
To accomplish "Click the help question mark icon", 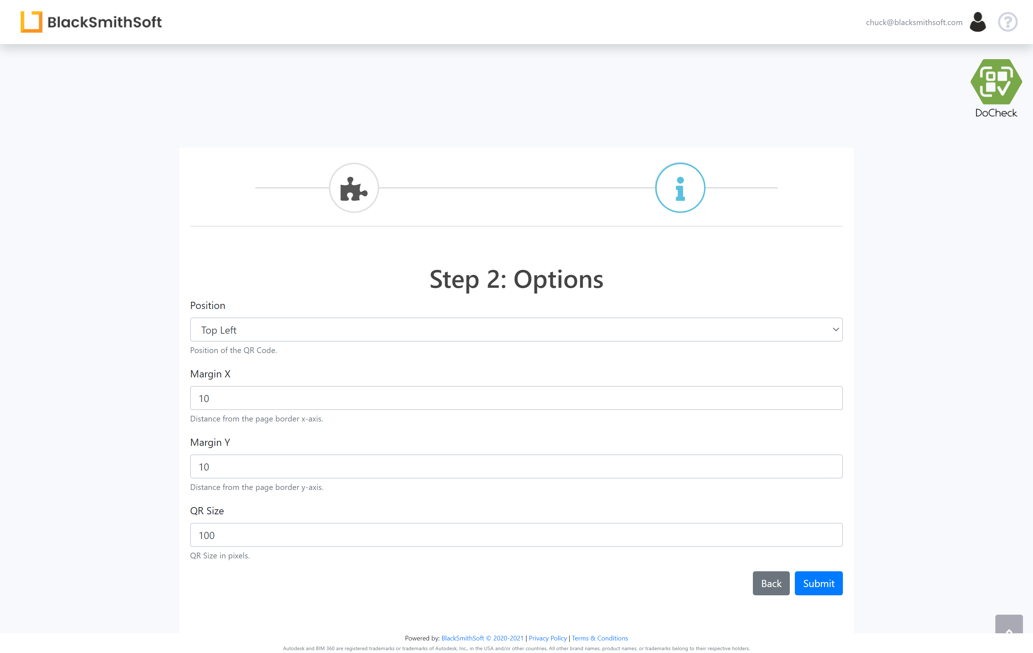I will click(x=1007, y=22).
